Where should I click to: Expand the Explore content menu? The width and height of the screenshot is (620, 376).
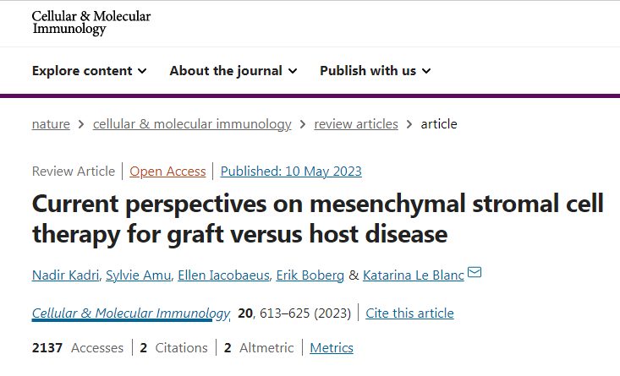(x=89, y=71)
